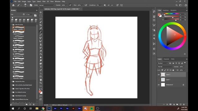Show Layer 1 via visibility box
The image size is (198, 111).
click(159, 80)
